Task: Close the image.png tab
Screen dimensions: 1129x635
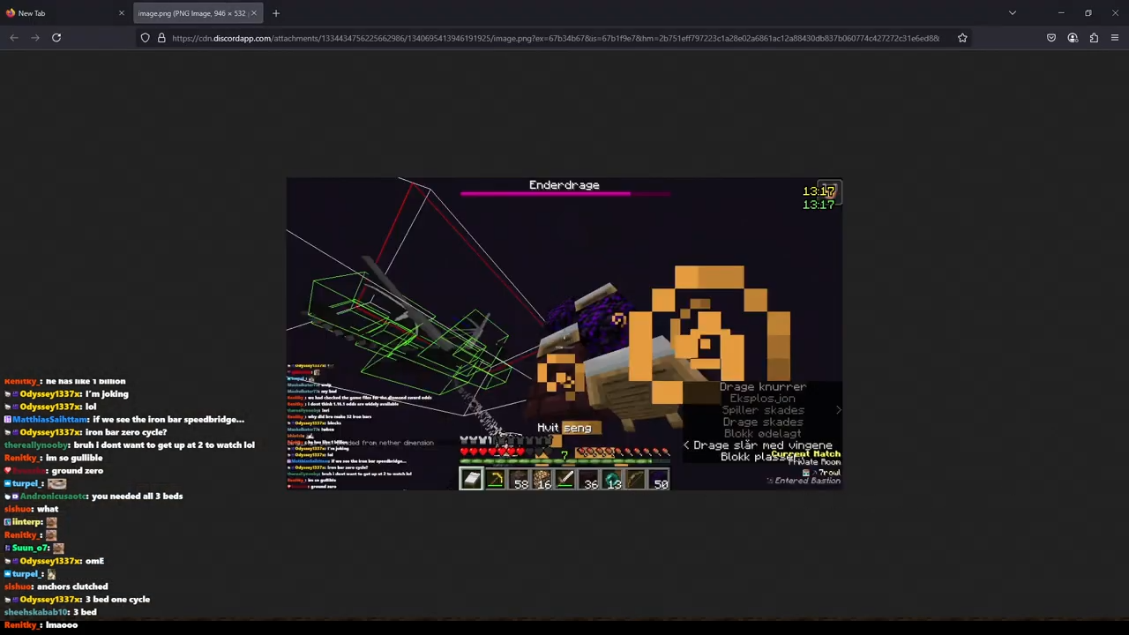Action: click(x=253, y=13)
